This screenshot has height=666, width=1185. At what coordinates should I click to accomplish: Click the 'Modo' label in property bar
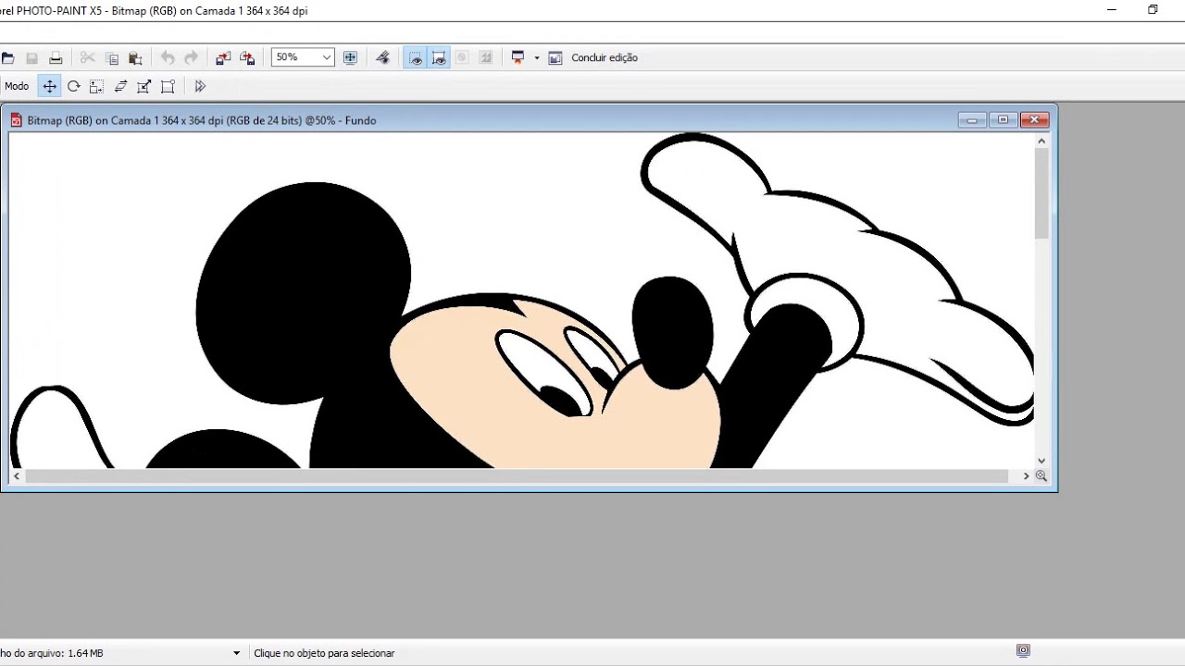(17, 86)
